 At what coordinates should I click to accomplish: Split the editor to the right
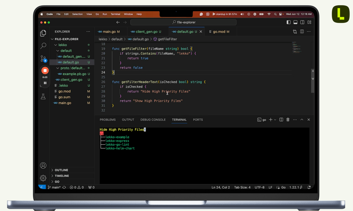[302, 32]
